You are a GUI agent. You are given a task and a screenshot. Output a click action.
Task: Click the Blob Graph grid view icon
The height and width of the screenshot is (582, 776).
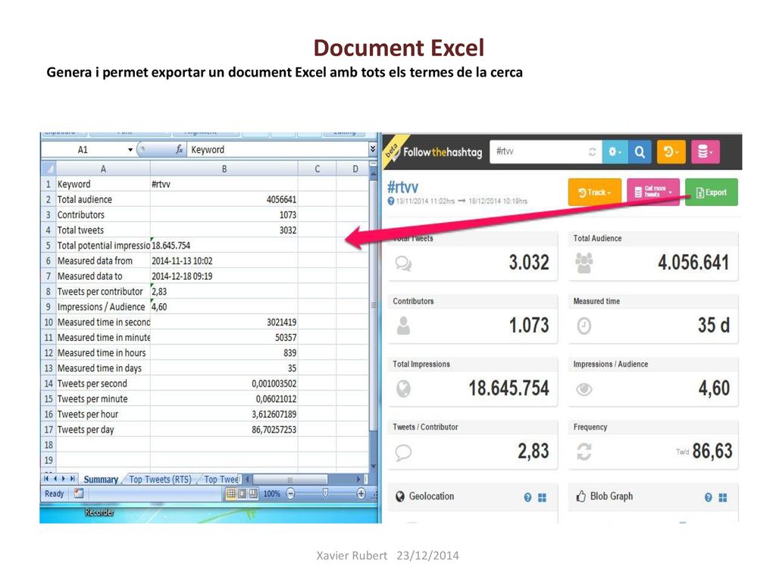coord(723,497)
